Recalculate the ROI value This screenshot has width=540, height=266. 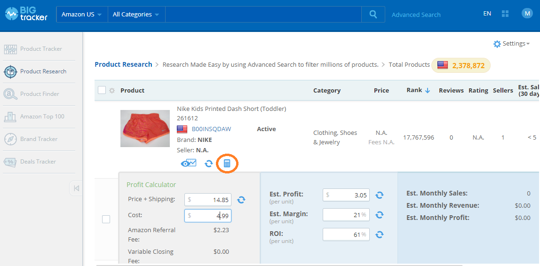(x=379, y=235)
